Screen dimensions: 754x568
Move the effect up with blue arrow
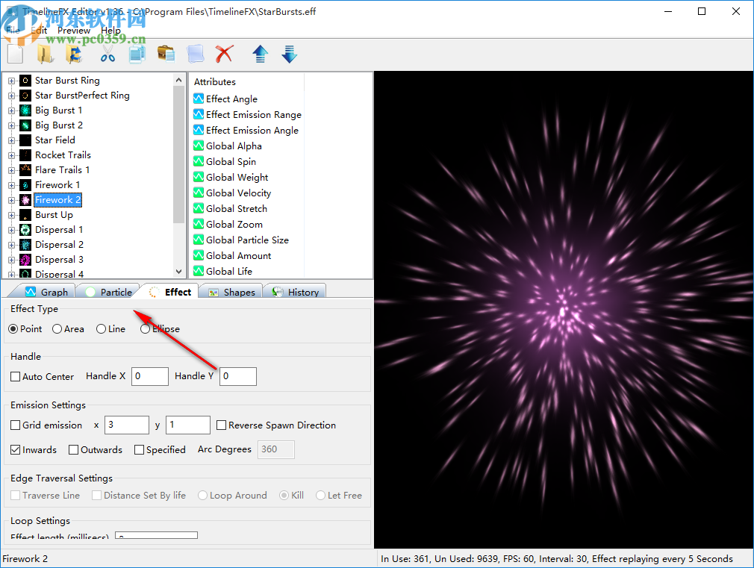coord(261,54)
